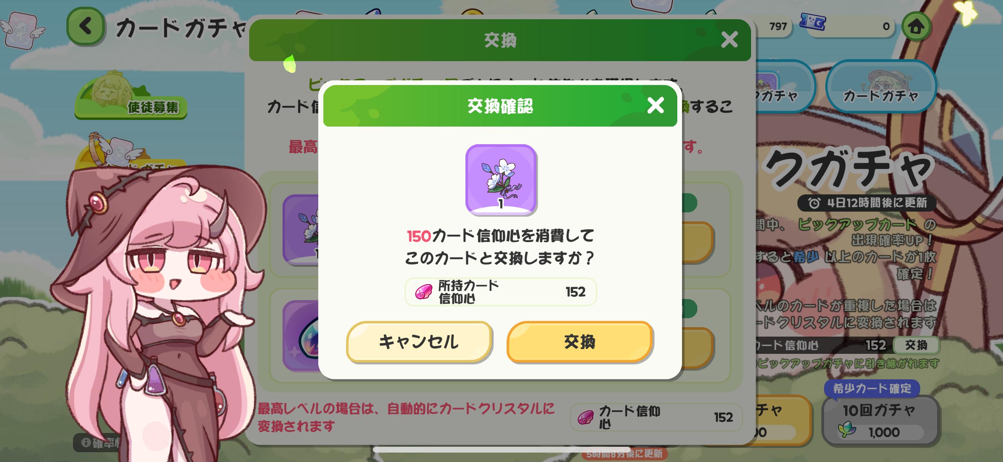The width and height of the screenshot is (1003, 462).
Task: Tap the small 交換 button beside 152
Action: point(916,345)
